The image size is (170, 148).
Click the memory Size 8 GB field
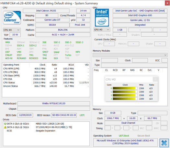(x=113, y=113)
